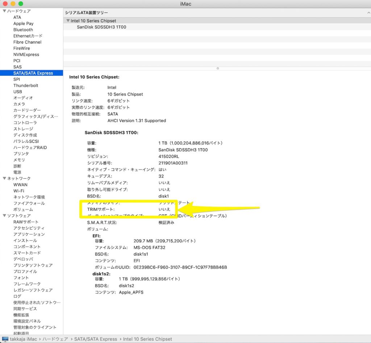Collapse the ネットワーク section triangle
371x343 pixels.
tap(4, 179)
